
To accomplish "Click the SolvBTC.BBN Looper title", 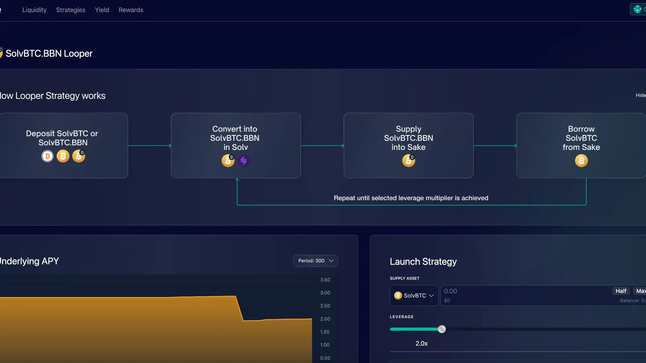I will (49, 53).
